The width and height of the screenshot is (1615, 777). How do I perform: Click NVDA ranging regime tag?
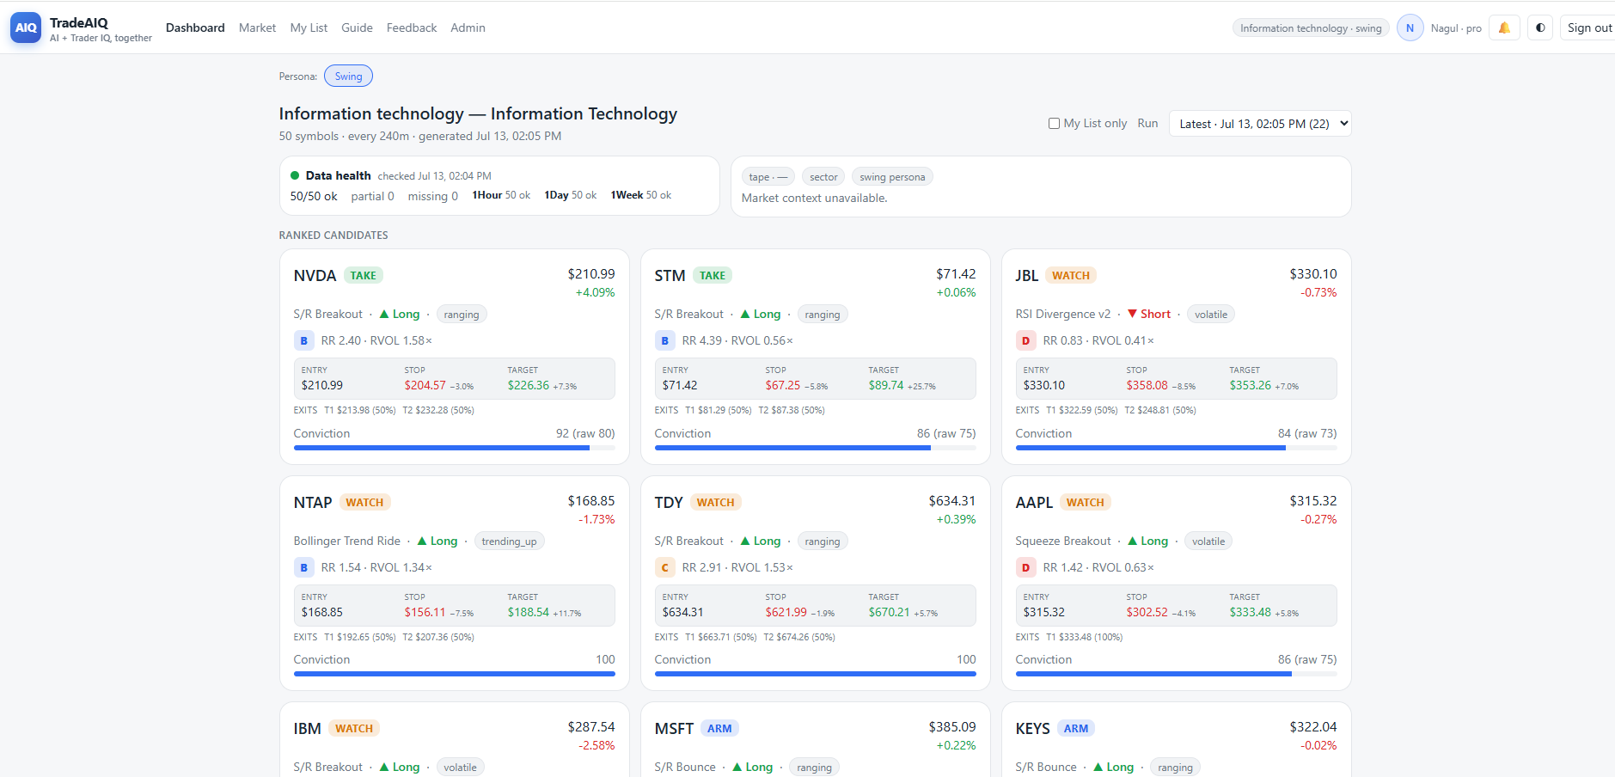(462, 314)
